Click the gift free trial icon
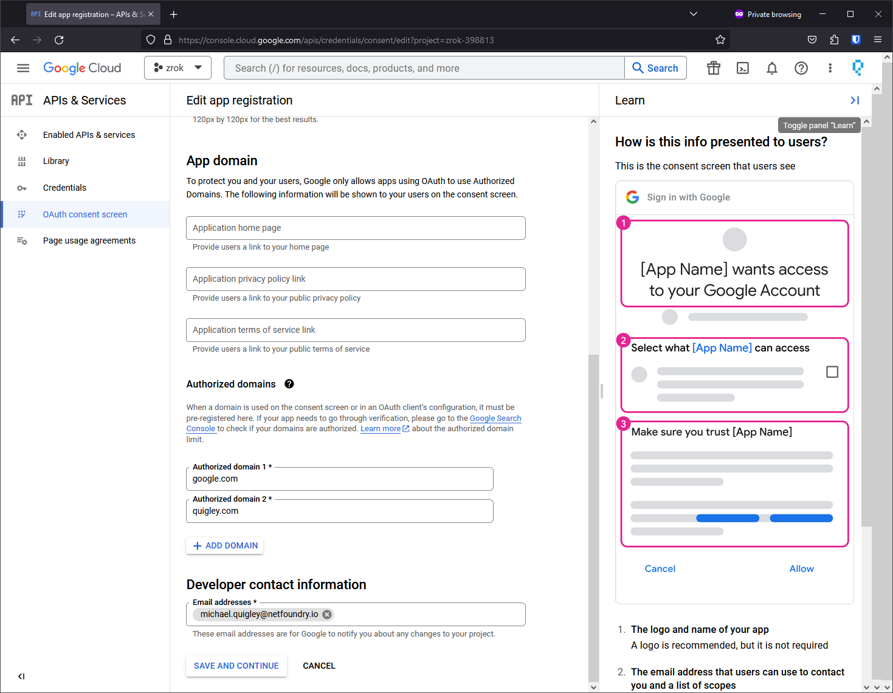 click(x=714, y=68)
